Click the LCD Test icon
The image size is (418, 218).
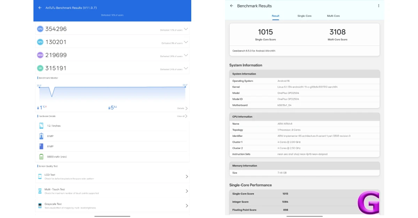(x=40, y=176)
